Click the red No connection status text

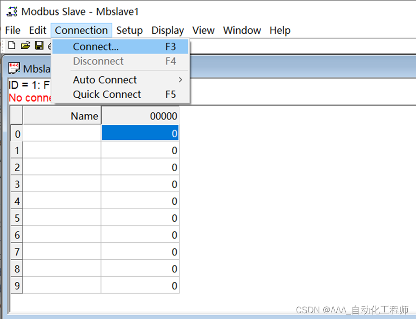(30, 98)
